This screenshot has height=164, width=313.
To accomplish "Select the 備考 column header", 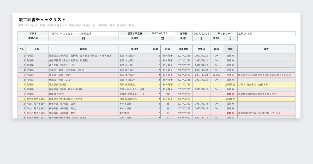I will pos(266,49).
